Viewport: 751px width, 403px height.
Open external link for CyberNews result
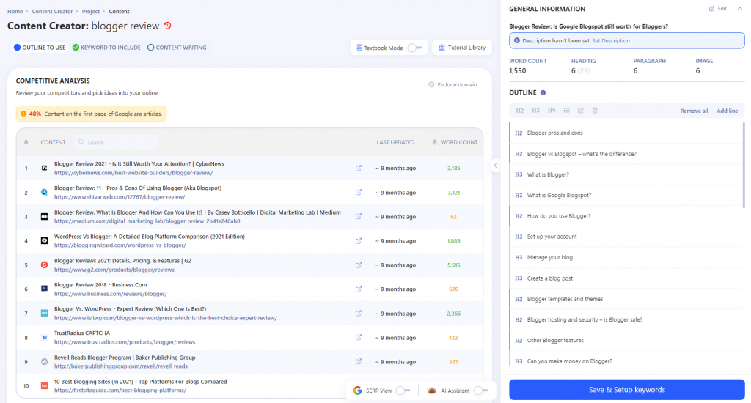[x=358, y=168]
